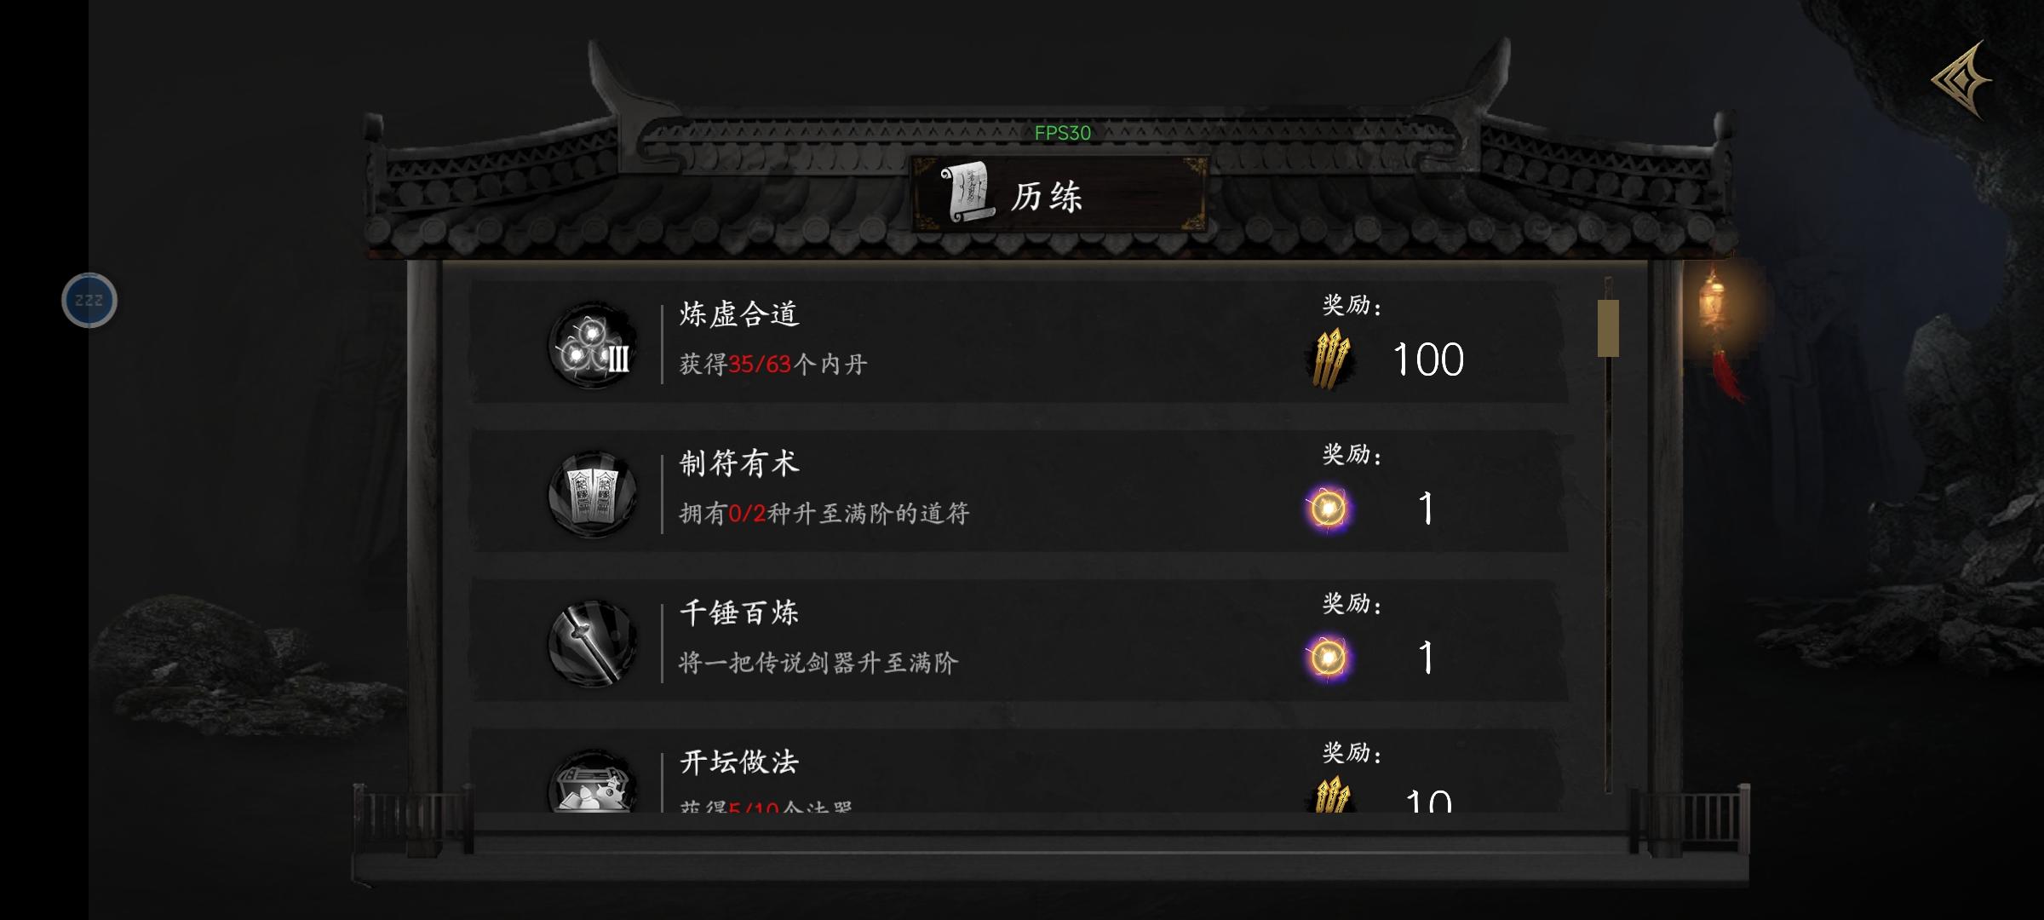This screenshot has width=2044, height=920.
Task: Tap the 开坛做法 altar icon
Action: point(593,780)
